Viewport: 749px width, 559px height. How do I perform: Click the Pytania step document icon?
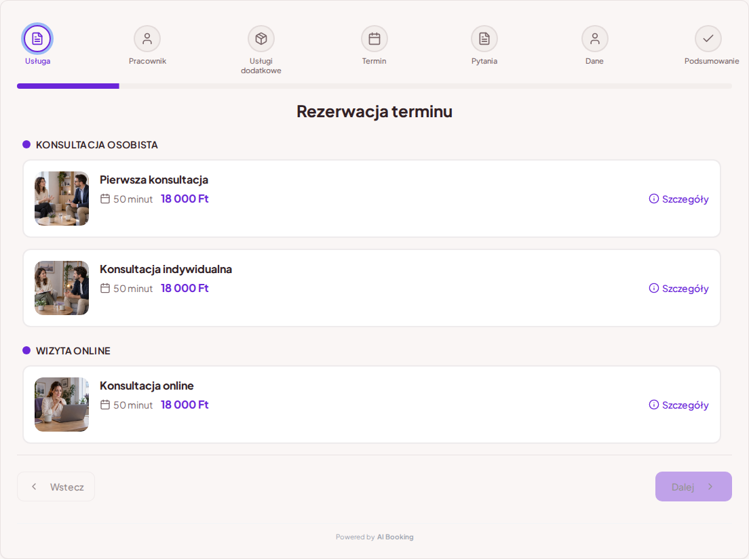click(484, 39)
